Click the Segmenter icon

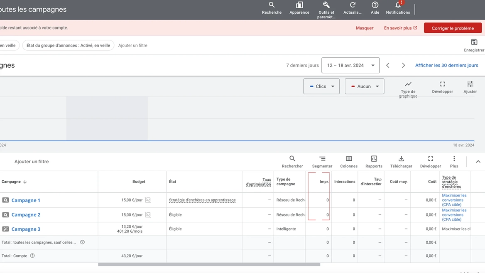pos(322,159)
